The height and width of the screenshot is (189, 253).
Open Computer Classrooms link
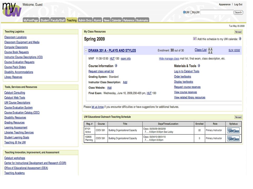pyautogui.click(x=16, y=47)
